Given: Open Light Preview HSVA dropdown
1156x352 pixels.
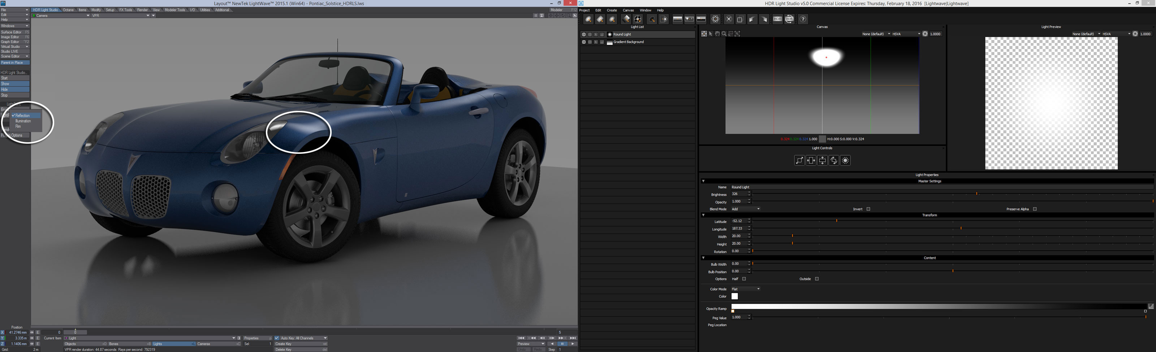Looking at the screenshot, I should click(x=1117, y=34).
